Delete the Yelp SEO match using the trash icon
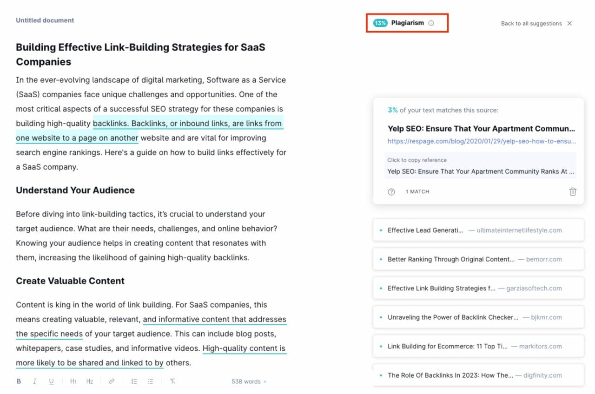595x394 pixels. [573, 191]
